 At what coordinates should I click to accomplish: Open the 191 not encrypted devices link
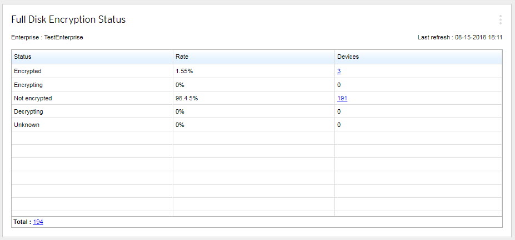pyautogui.click(x=342, y=98)
